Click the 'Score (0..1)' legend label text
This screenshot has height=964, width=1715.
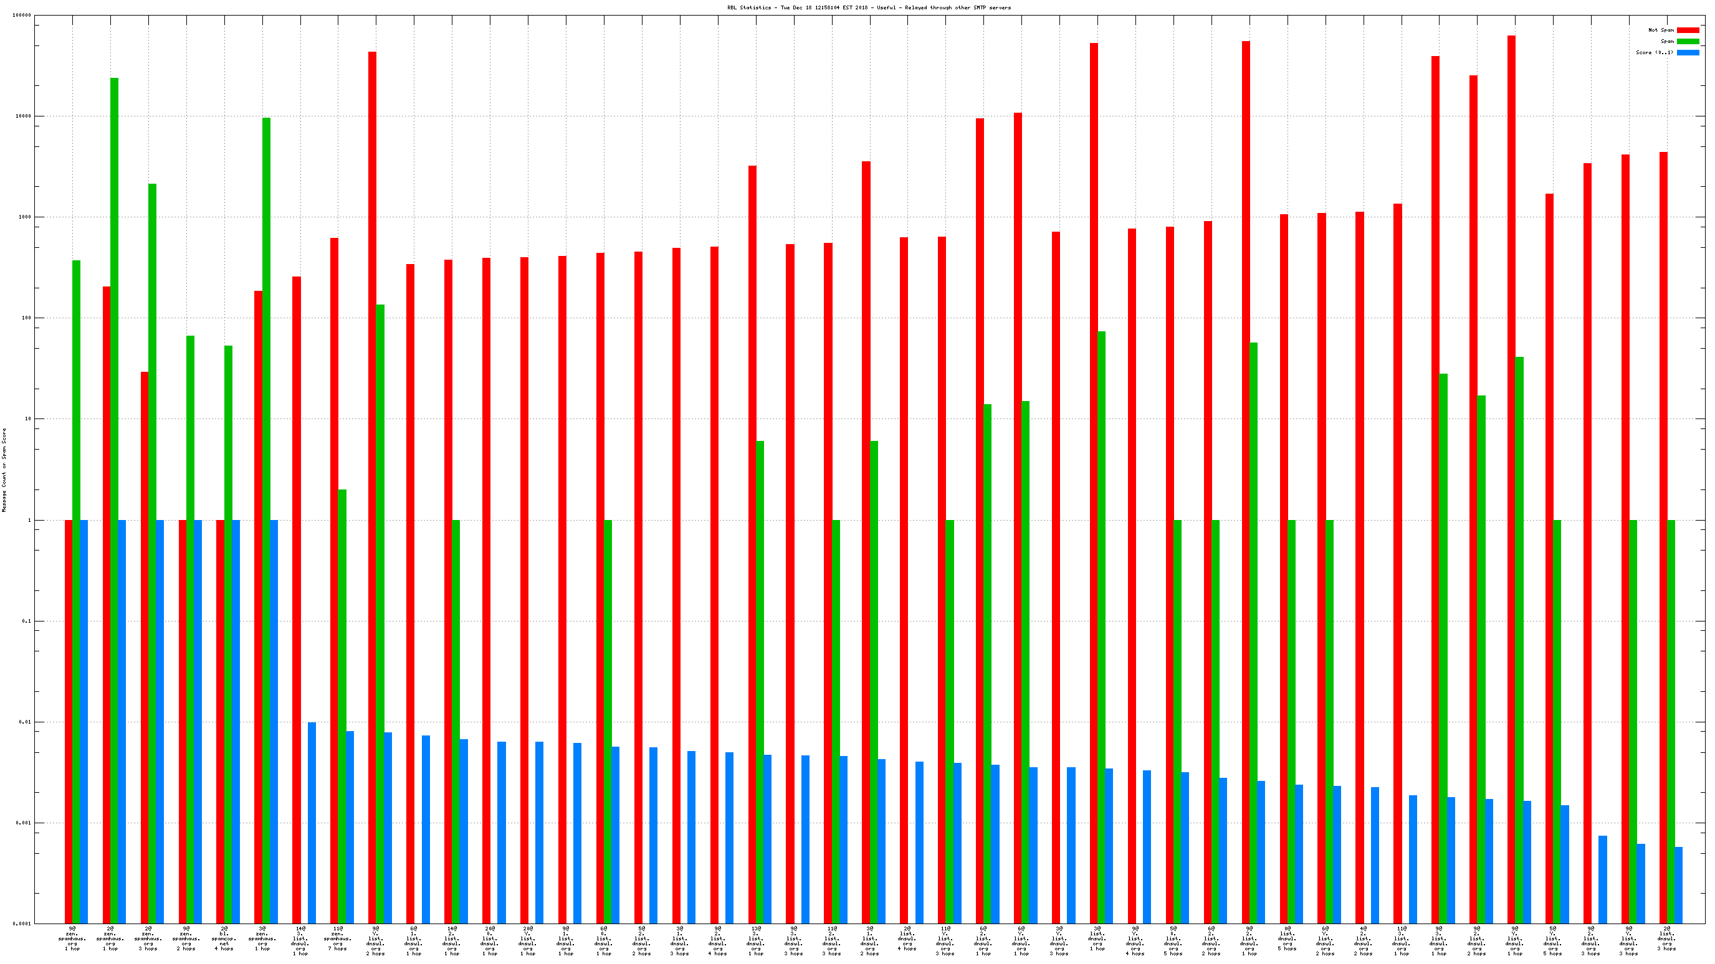pos(1655,52)
